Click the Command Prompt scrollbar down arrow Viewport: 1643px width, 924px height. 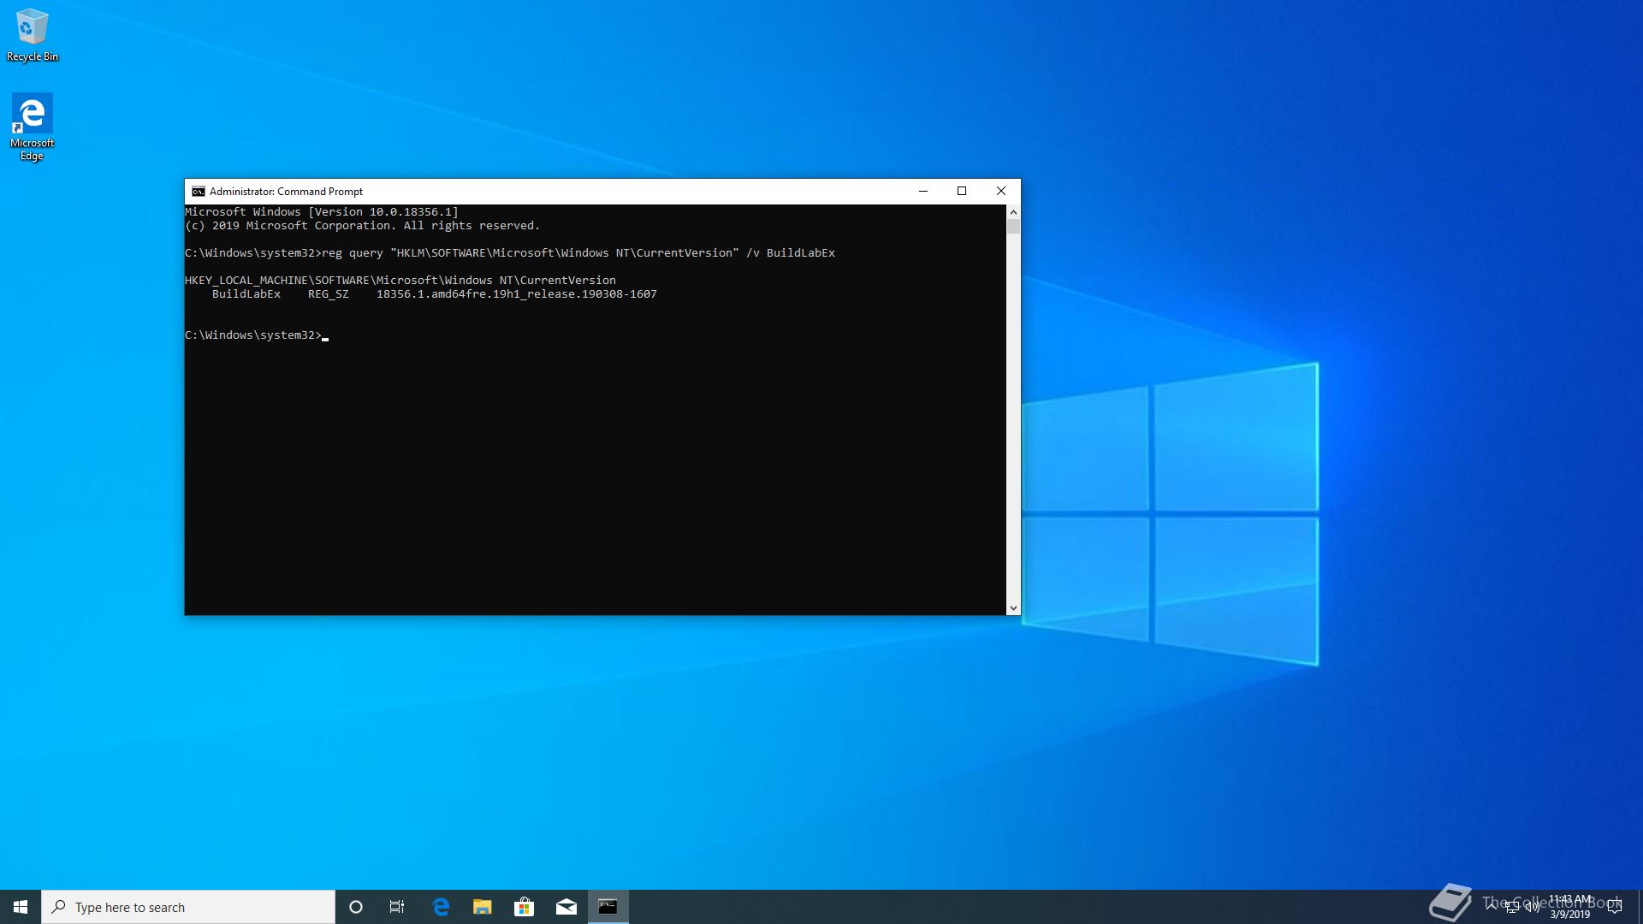click(1013, 607)
